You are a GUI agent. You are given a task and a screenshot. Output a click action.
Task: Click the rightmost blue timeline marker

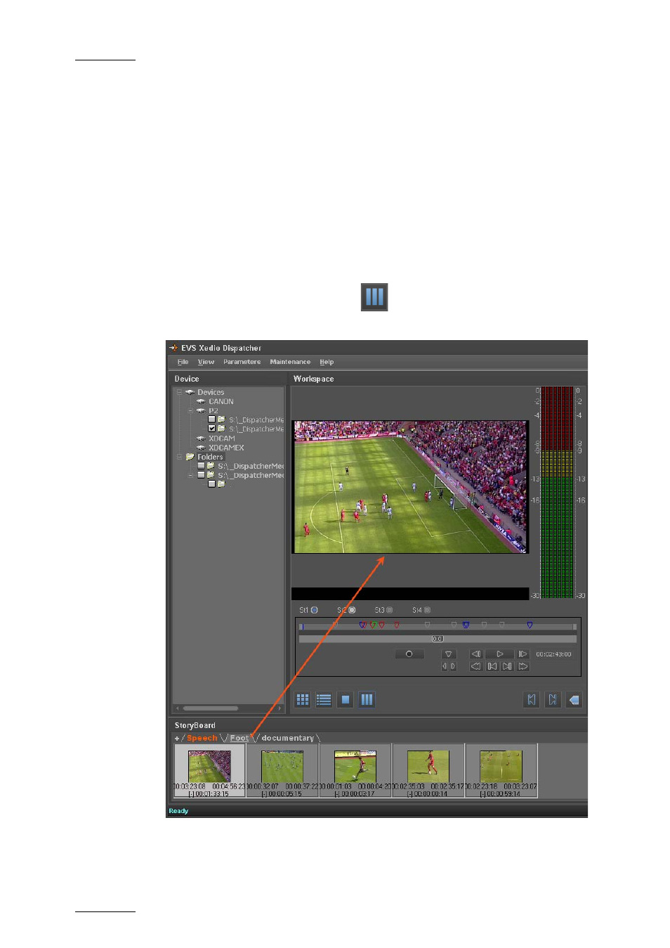pyautogui.click(x=530, y=624)
